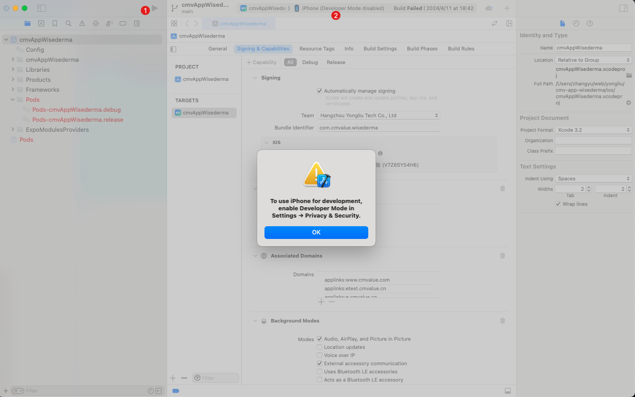Add a new editor pane on right
The width and height of the screenshot is (635, 397).
[509, 23]
